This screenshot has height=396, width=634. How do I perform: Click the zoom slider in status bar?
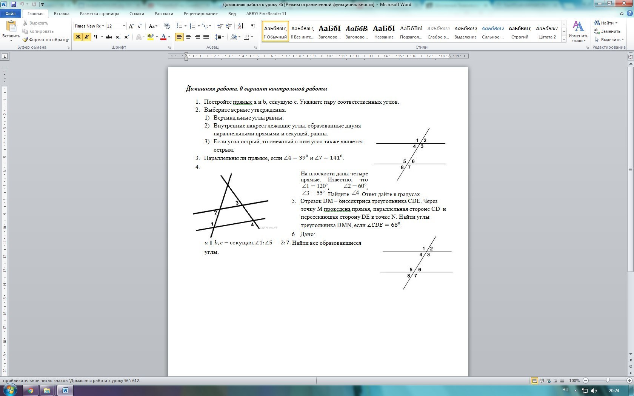pos(608,381)
